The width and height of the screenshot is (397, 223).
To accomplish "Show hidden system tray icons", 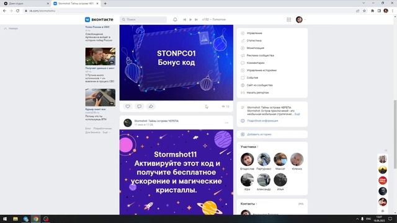I will (x=357, y=219).
